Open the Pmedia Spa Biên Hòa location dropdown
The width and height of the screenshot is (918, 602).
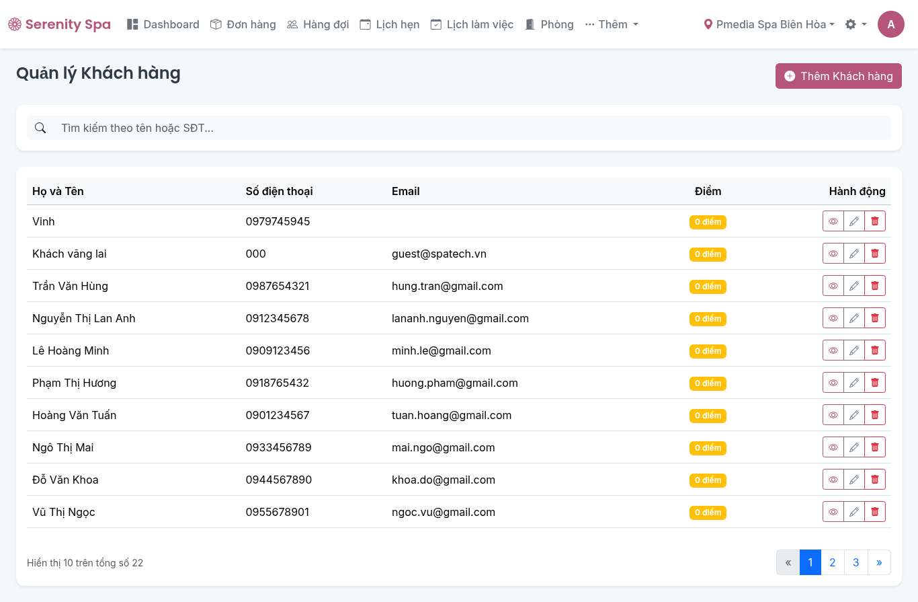769,24
